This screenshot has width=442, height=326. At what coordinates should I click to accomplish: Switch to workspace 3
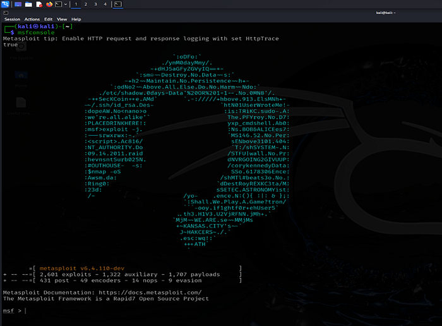[x=95, y=4]
